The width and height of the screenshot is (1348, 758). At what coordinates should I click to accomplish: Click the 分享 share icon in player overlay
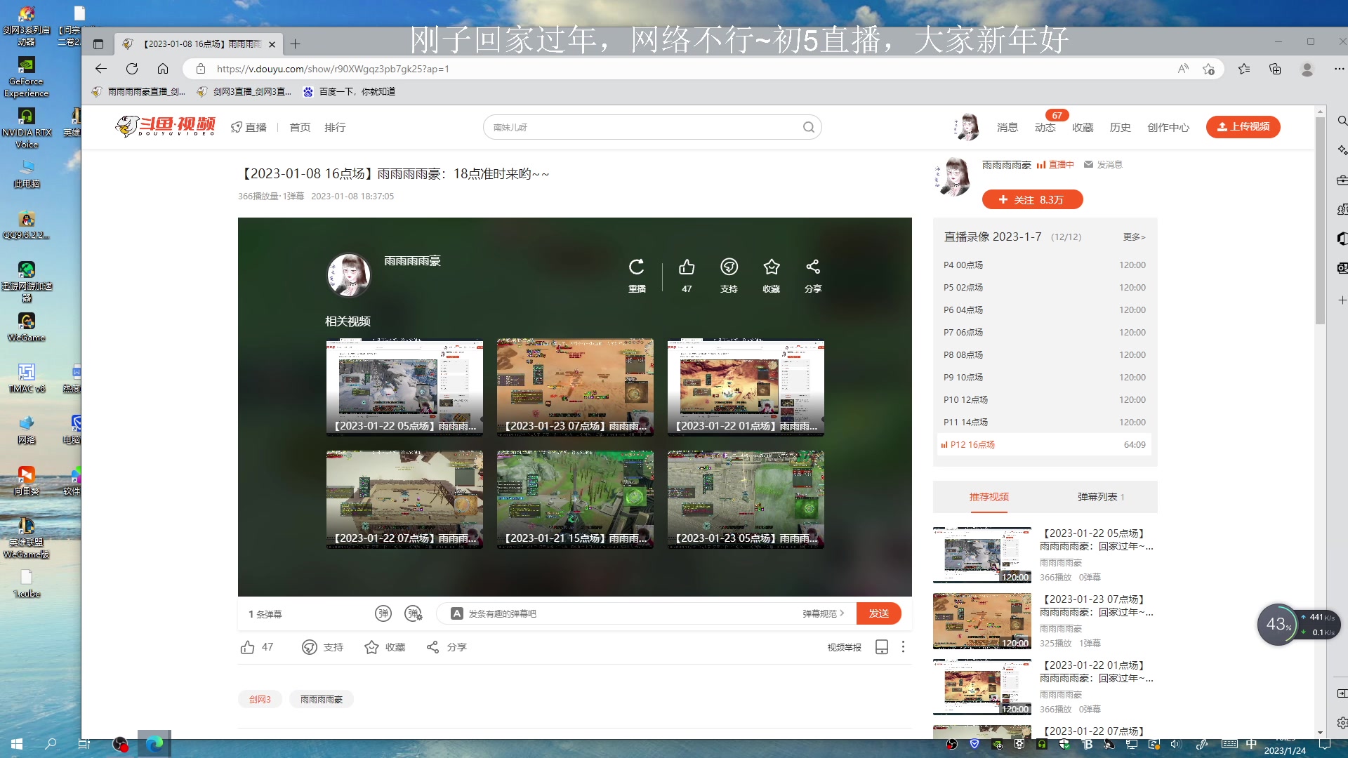[813, 267]
